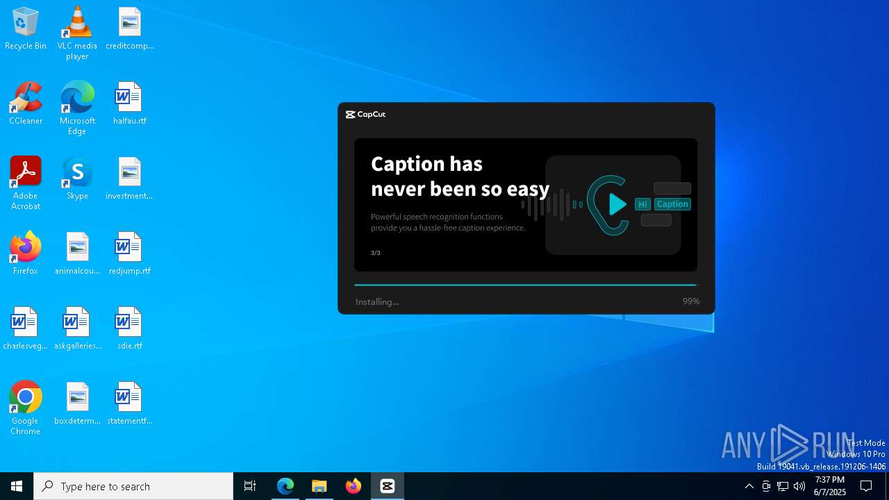Click the 99% progress value

pyautogui.click(x=691, y=301)
